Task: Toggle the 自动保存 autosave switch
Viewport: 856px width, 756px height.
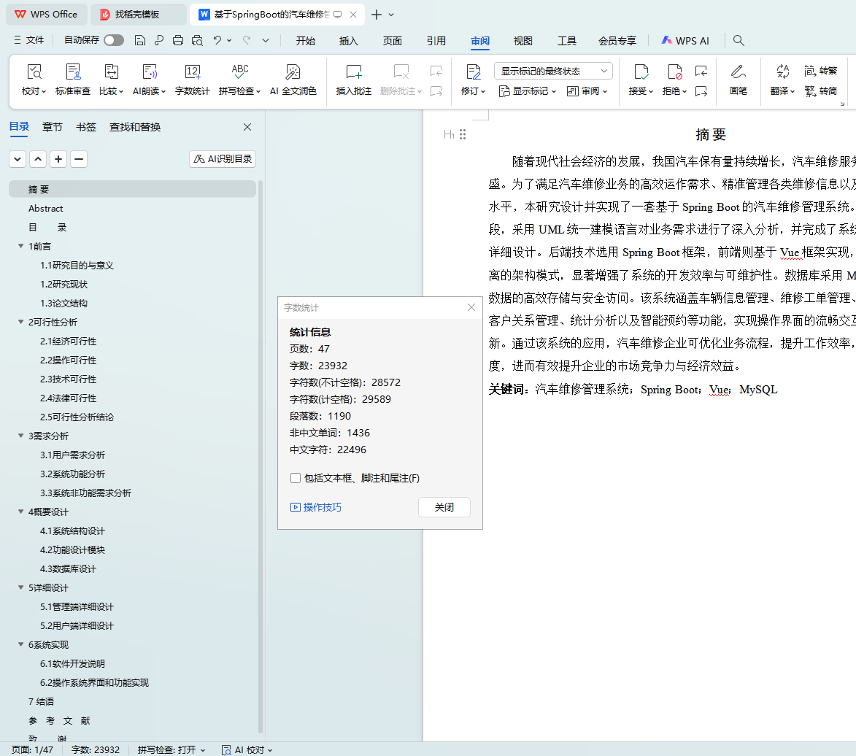Action: point(114,41)
